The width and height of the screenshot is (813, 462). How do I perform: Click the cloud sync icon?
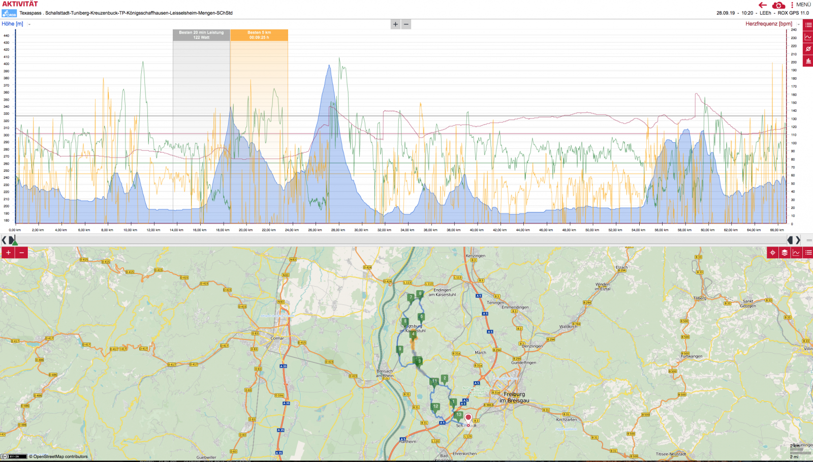[x=778, y=5]
